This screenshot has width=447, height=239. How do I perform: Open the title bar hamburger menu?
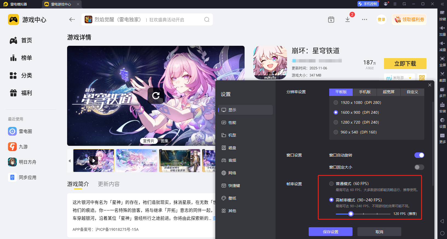395,4
